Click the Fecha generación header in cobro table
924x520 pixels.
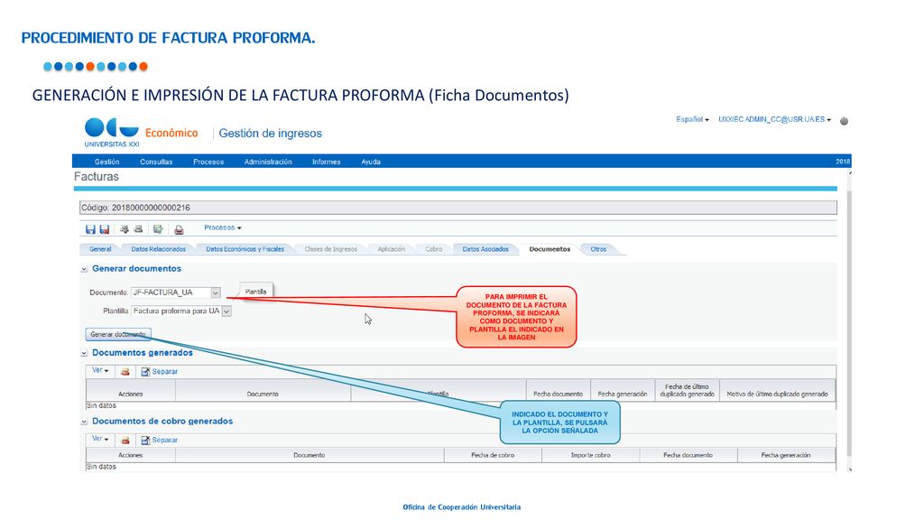click(x=786, y=455)
